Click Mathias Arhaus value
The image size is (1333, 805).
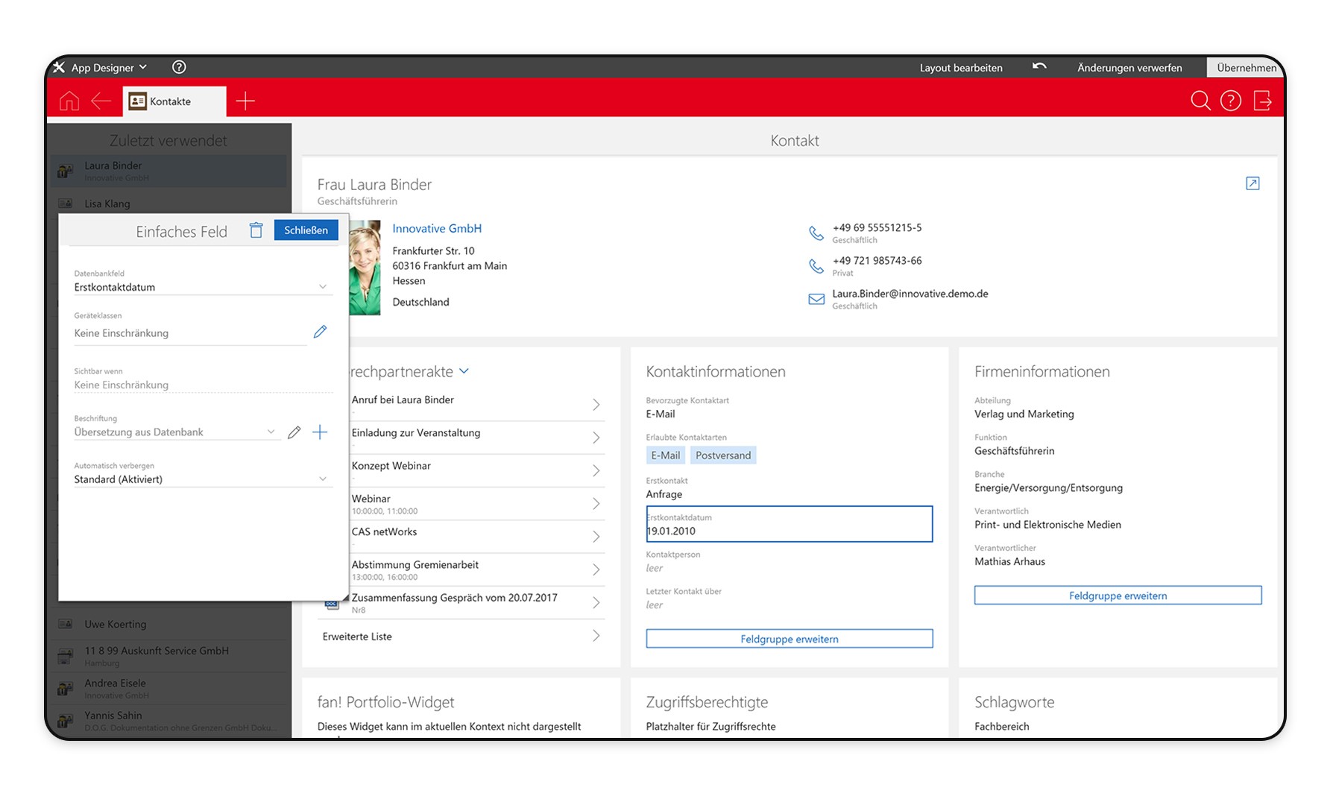(1010, 562)
